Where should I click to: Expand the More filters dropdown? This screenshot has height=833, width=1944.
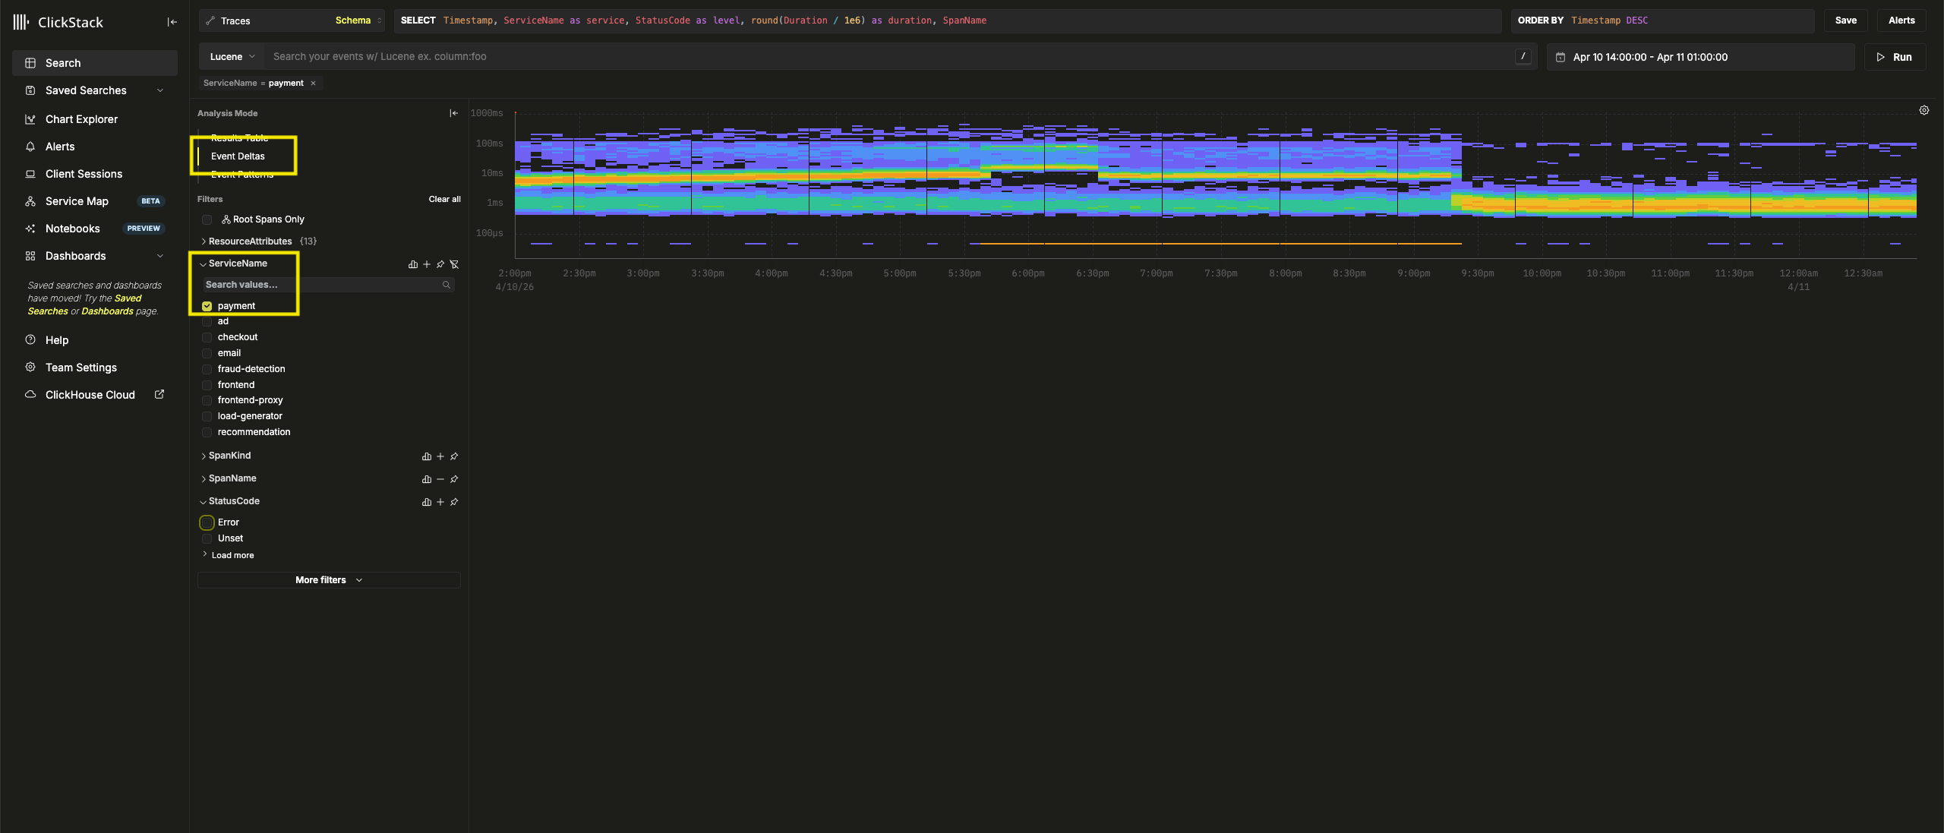[x=328, y=580]
